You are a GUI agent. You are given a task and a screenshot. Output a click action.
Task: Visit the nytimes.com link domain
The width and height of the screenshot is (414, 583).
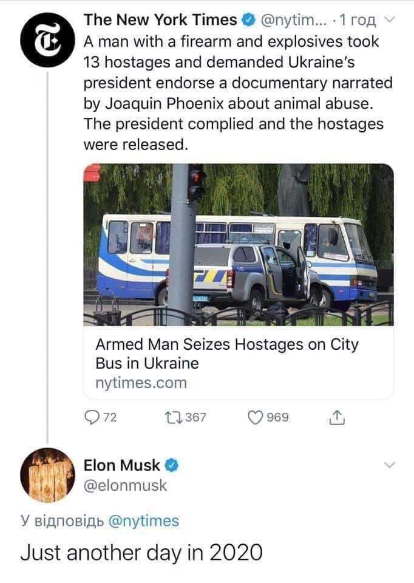[x=141, y=383]
